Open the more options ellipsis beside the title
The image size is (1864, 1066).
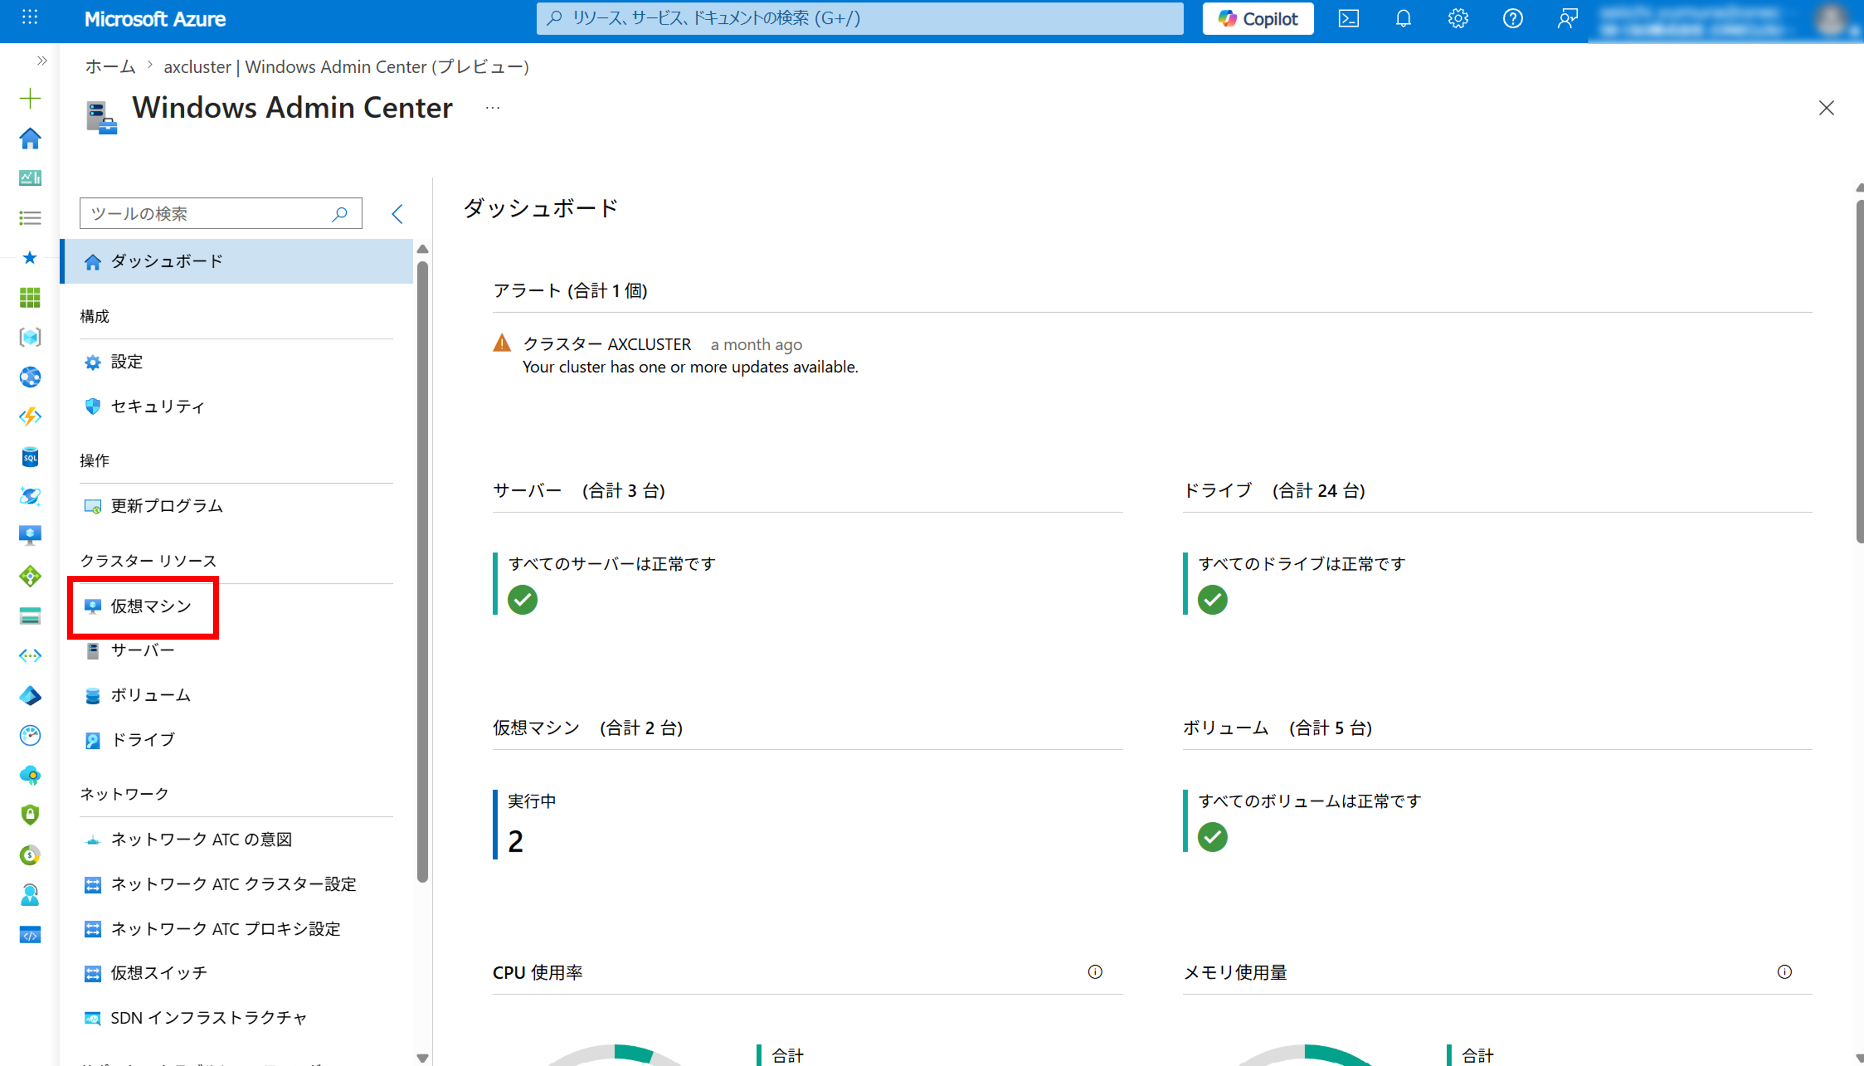point(493,108)
